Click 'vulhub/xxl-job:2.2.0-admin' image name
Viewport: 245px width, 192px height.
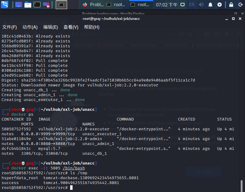(70, 139)
